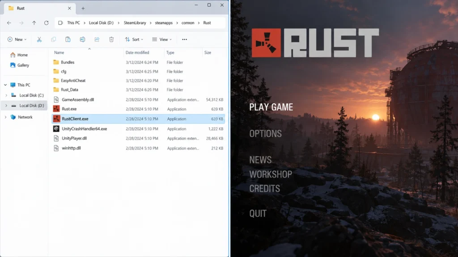This screenshot has height=257, width=458.
Task: Select the 54,312 KB size cell
Action: point(214,99)
